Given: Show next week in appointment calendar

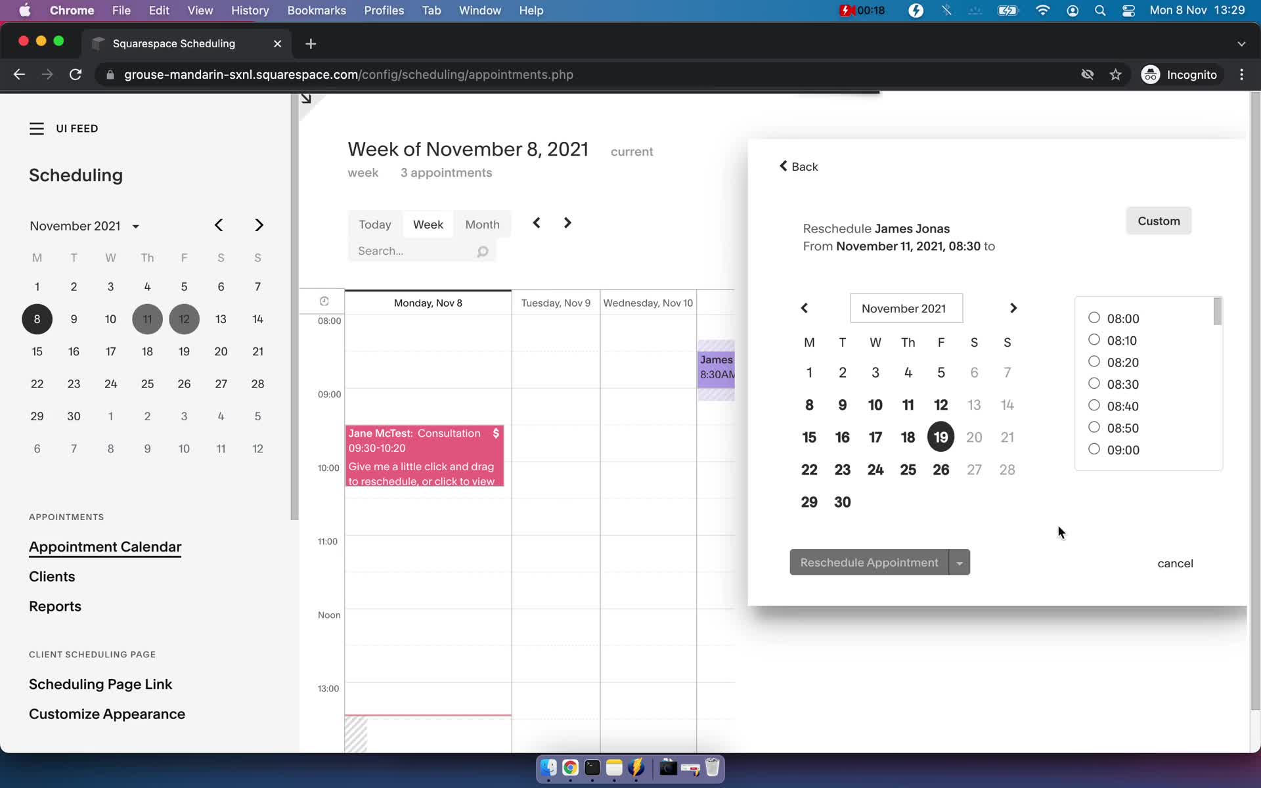Looking at the screenshot, I should pyautogui.click(x=567, y=223).
